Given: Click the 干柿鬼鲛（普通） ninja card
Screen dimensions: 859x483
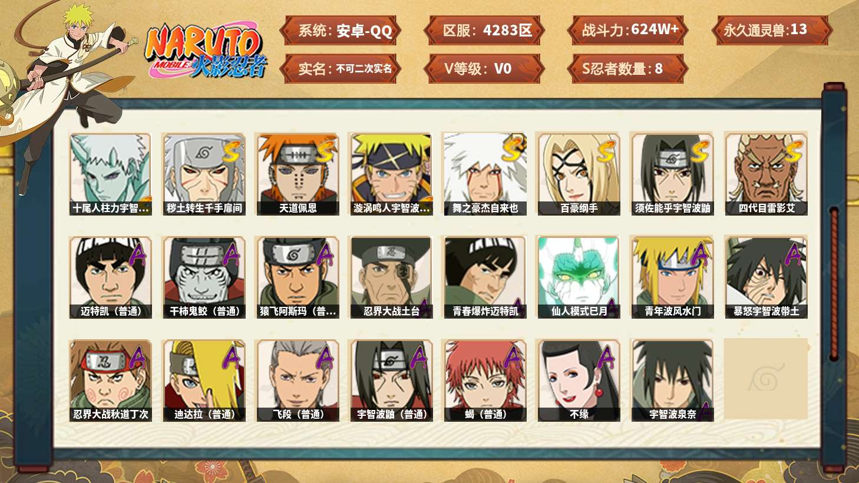Looking at the screenshot, I should pyautogui.click(x=204, y=277).
